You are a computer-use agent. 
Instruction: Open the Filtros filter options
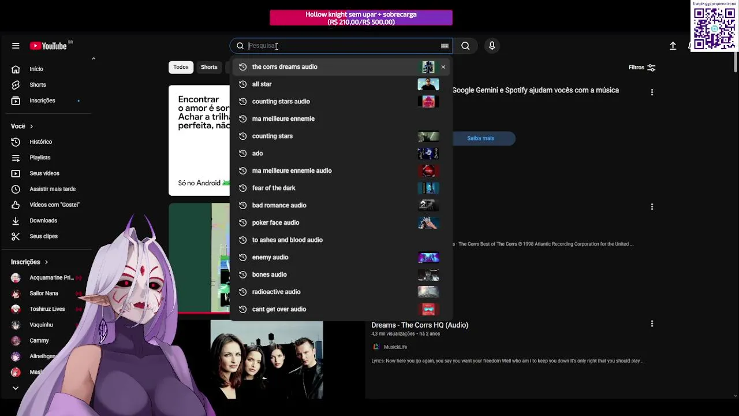tap(642, 68)
